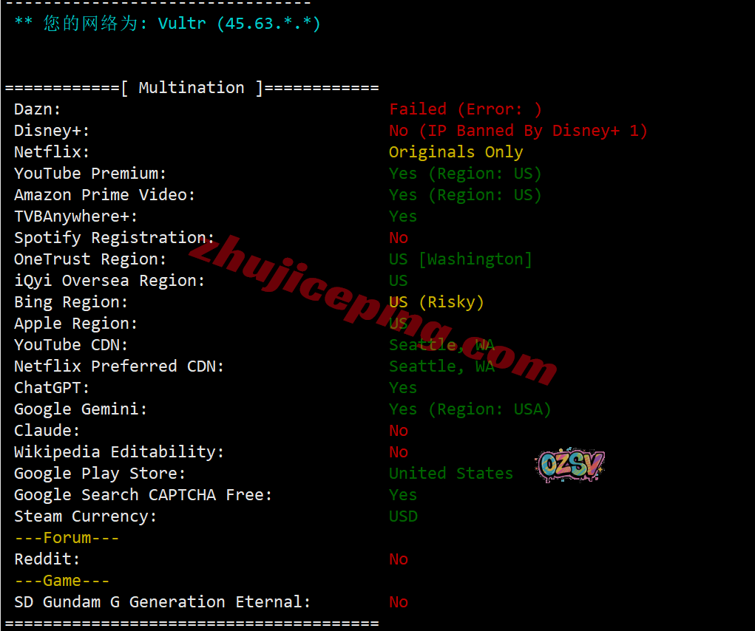
Task: Click the Forum section divider
Action: tap(67, 538)
